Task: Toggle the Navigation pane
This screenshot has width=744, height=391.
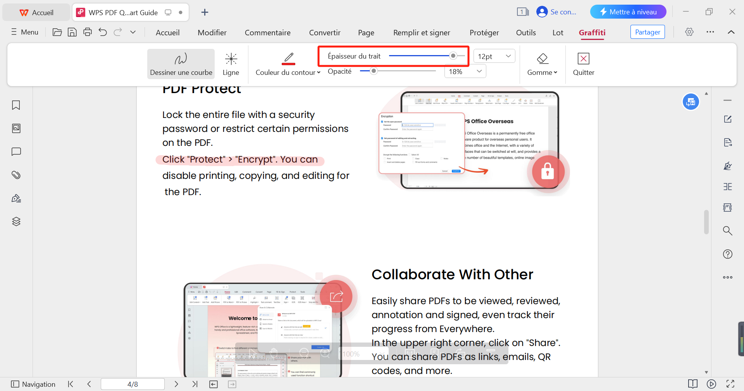Action: click(33, 384)
